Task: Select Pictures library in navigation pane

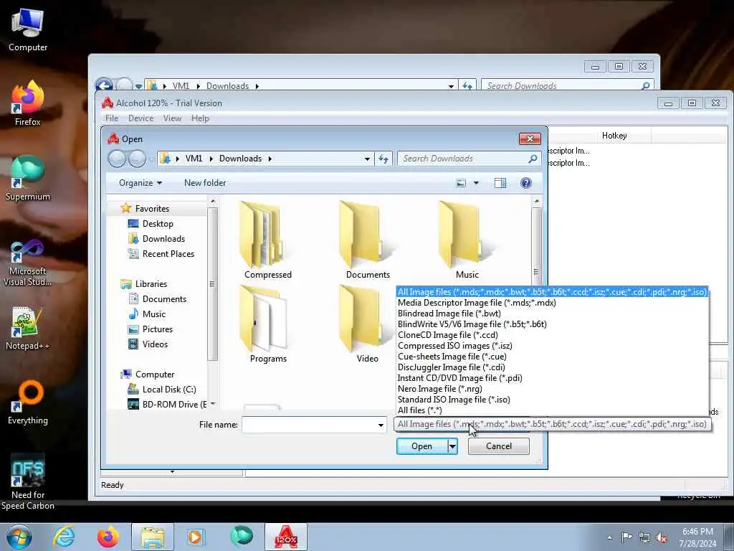Action: 157,329
